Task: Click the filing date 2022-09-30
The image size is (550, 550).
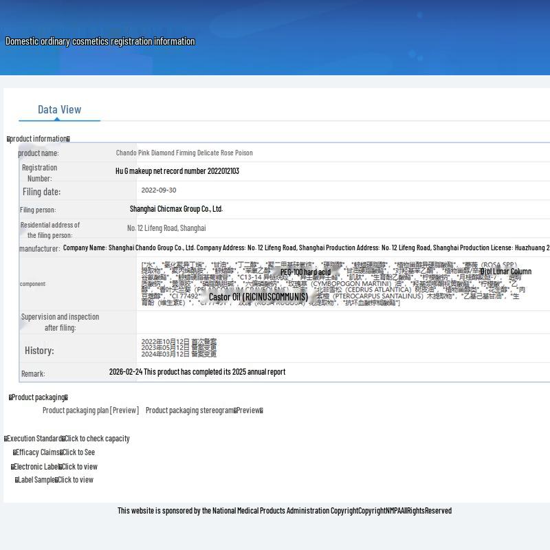Action: [159, 190]
